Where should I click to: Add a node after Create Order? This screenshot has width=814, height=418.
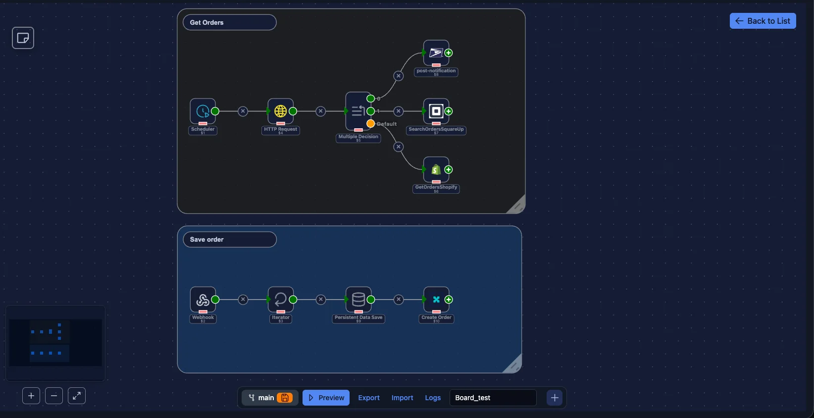pyautogui.click(x=449, y=299)
